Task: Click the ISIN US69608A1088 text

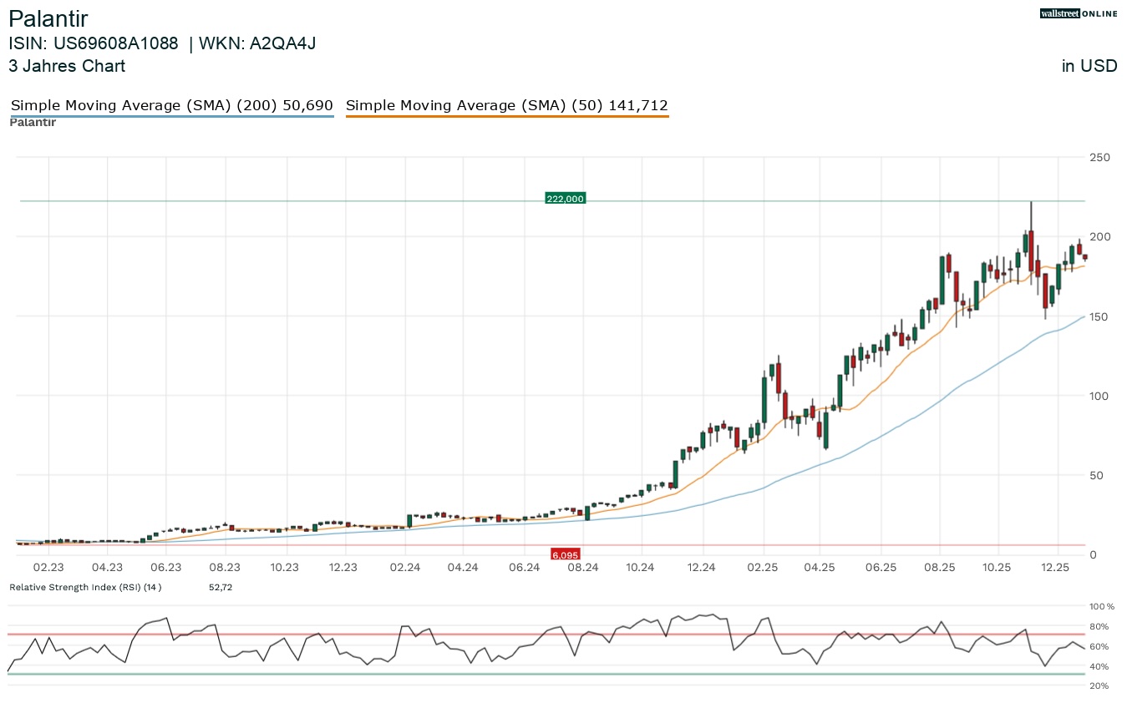Action: pyautogui.click(x=93, y=44)
